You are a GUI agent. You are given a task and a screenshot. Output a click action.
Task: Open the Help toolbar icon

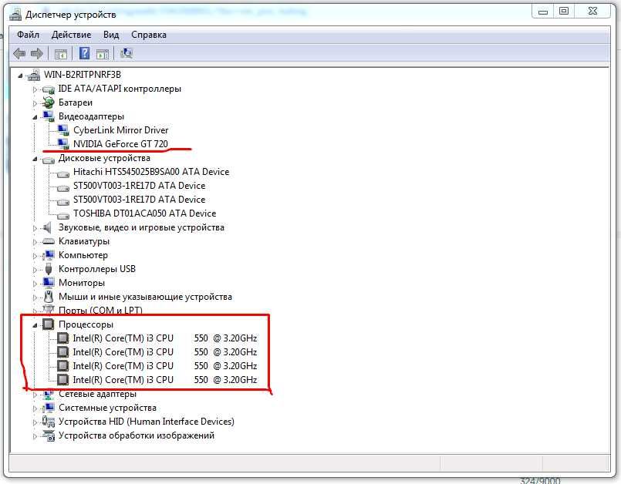[84, 53]
